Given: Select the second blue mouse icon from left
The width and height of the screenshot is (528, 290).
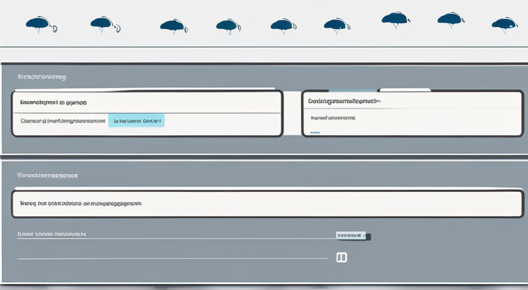Looking at the screenshot, I should [x=101, y=24].
